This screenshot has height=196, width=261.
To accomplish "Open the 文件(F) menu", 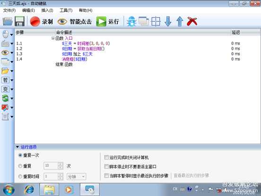I will 9,10.
